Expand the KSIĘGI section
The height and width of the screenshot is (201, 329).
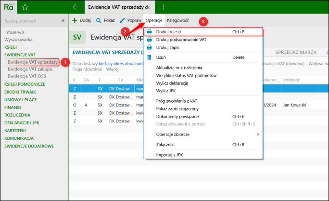11,47
